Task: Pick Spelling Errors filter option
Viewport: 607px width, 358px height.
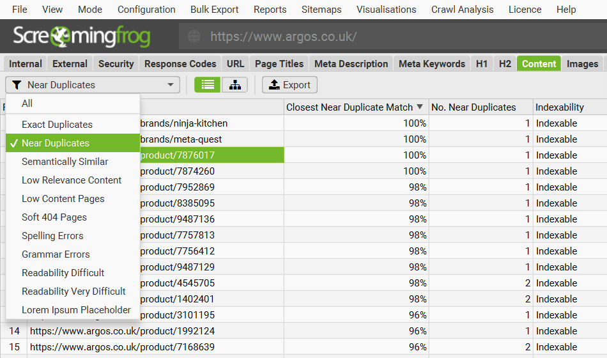Action: [52, 236]
